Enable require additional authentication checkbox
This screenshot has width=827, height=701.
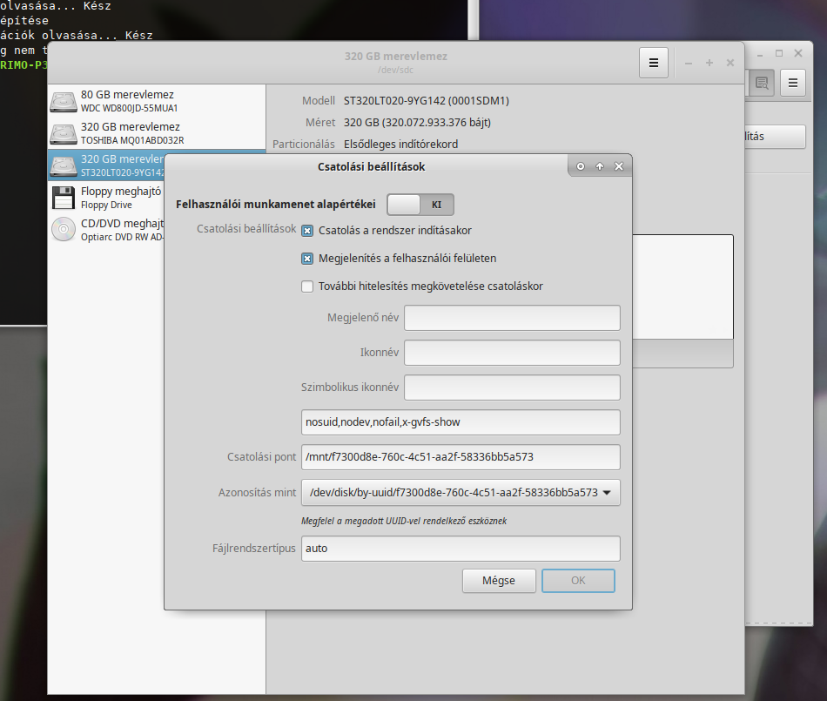[x=307, y=286]
